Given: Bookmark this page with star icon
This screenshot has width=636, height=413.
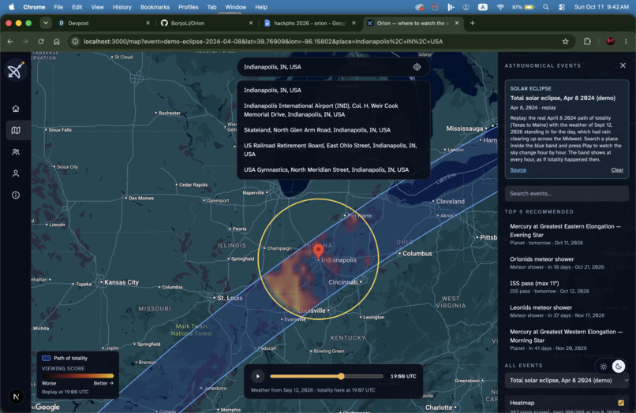Looking at the screenshot, I should pos(566,41).
